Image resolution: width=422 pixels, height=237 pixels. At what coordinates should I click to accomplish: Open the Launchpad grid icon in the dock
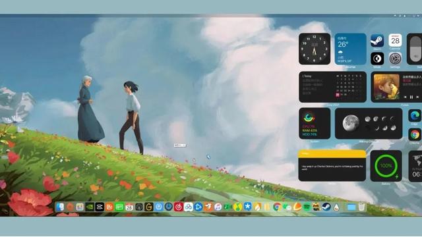coord(80,207)
